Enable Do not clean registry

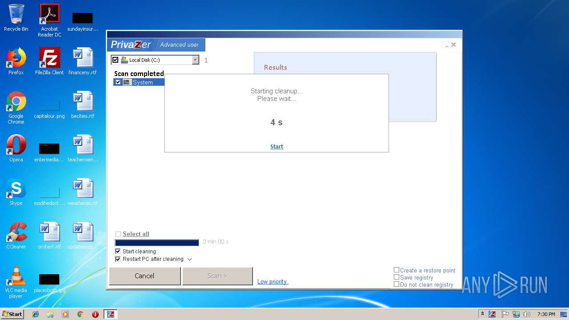(x=397, y=284)
